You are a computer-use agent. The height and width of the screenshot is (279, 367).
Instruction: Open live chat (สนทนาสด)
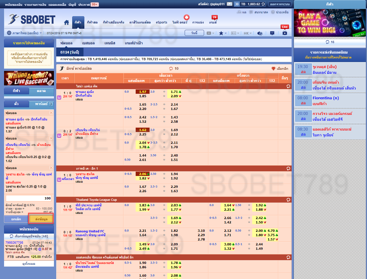point(251,12)
